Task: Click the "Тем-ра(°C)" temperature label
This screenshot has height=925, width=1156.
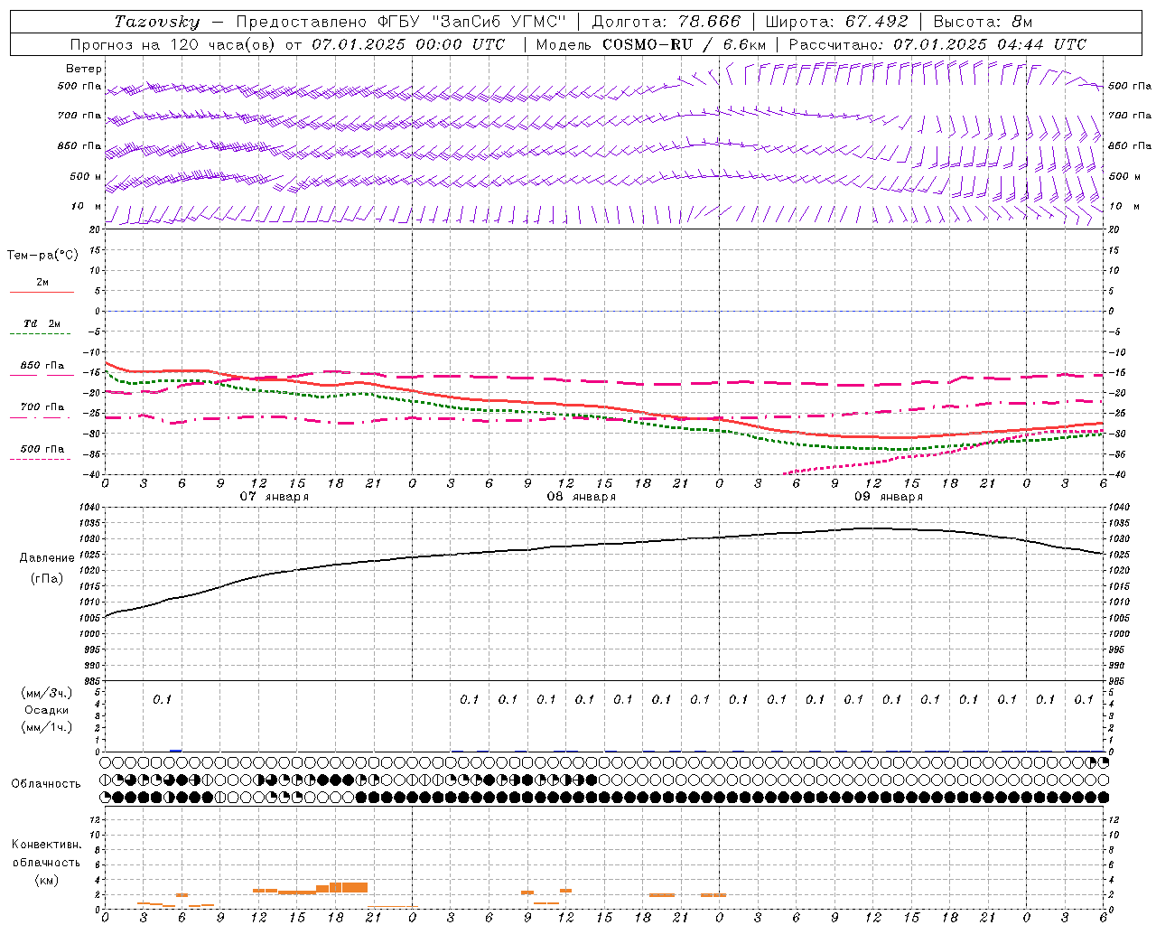Action: 42,256
